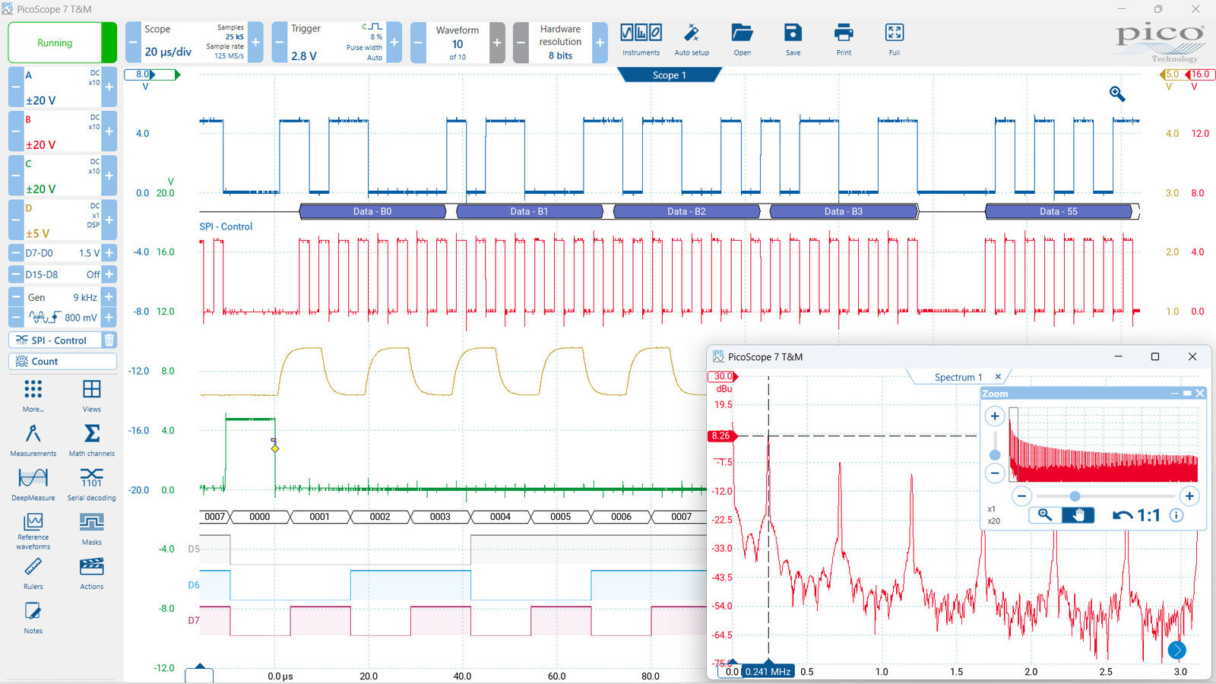The image size is (1216, 684).
Task: Select the zoom magnifier tool in Zoom panel
Action: (x=1045, y=515)
